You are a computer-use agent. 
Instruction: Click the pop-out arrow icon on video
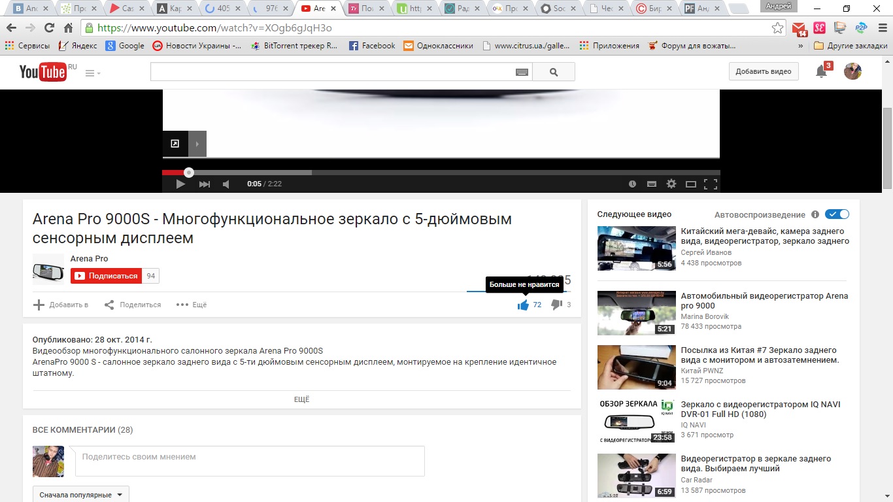coord(175,144)
